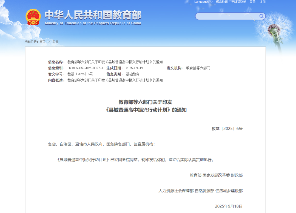Go to 首页 in the breadcrumb
The width and height of the screenshot is (296, 213).
pyautogui.click(x=42, y=42)
